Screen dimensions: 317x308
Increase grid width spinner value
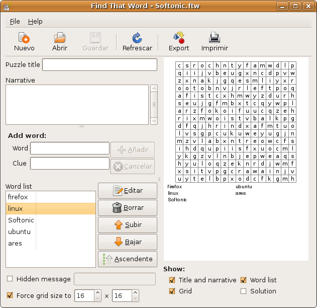97,293
